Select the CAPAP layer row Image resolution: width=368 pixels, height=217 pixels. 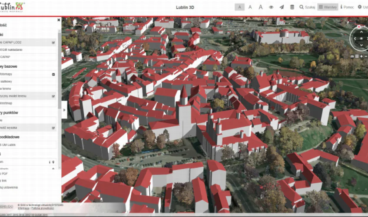coord(28,57)
